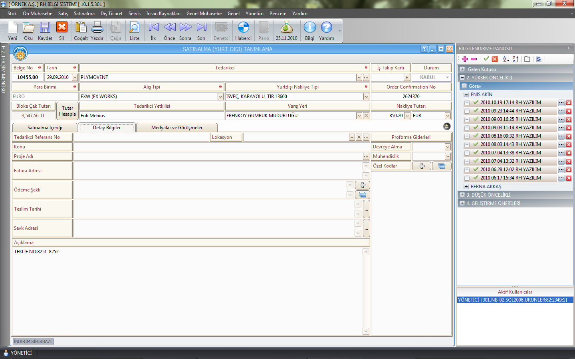575x359 pixels.
Task: Click the İNDİRİM SİHİRBAZI button
Action: [x=33, y=341]
